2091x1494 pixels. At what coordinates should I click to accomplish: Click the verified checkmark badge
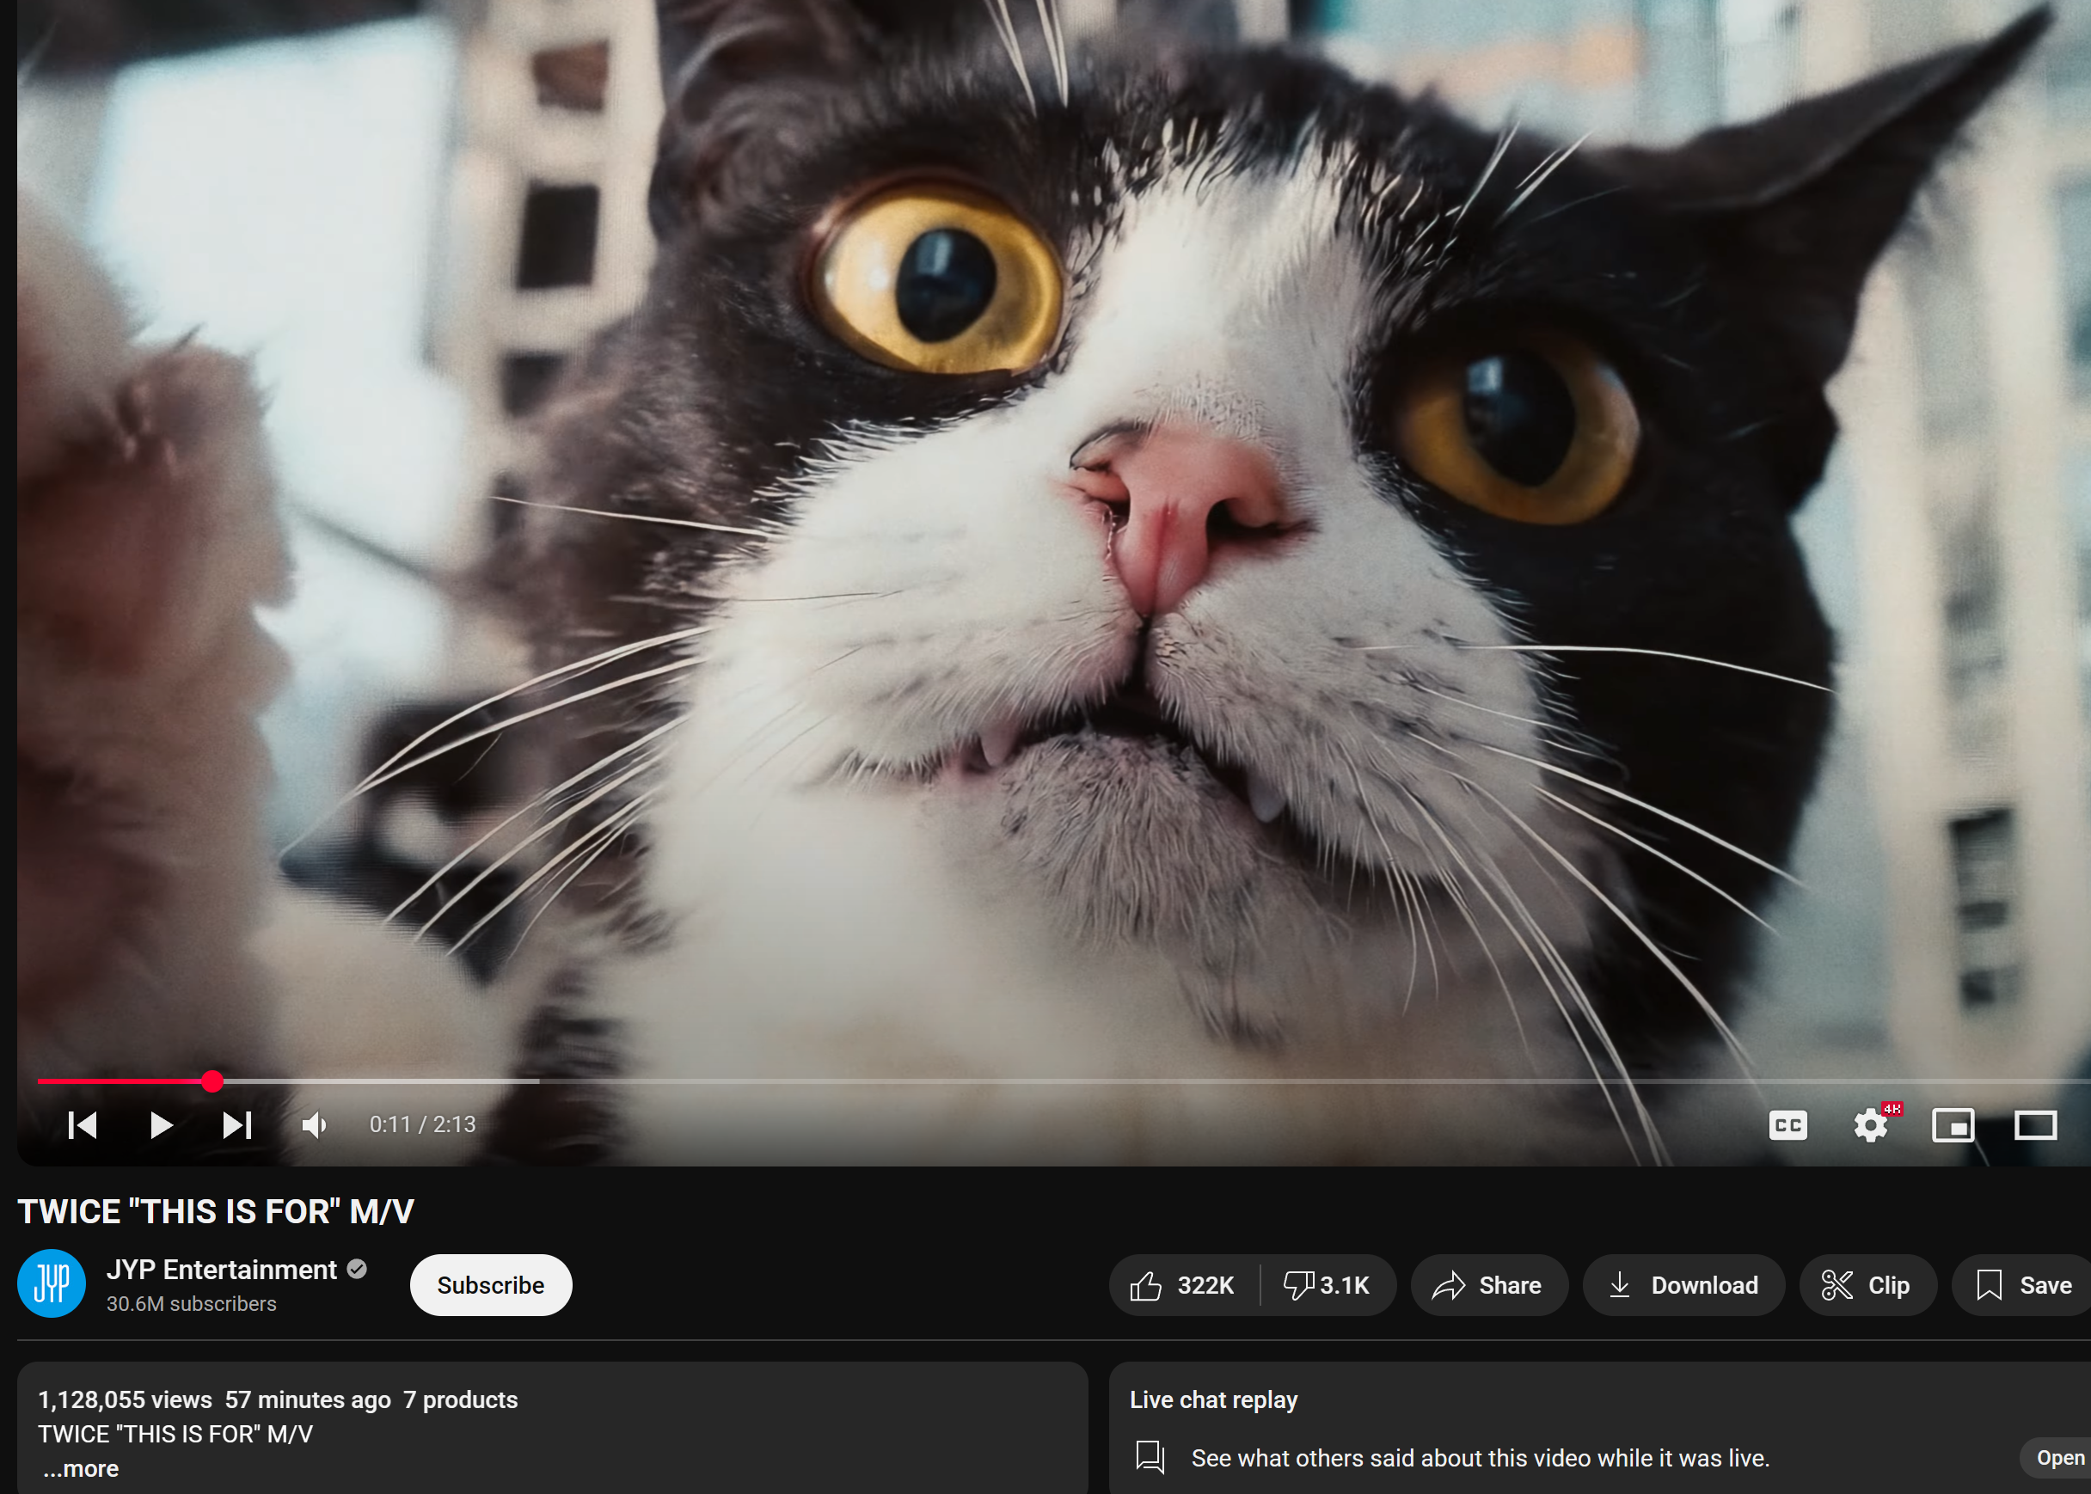tap(357, 1270)
